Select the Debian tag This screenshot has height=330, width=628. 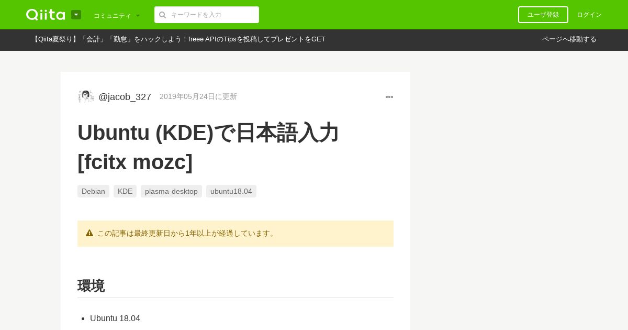point(93,191)
